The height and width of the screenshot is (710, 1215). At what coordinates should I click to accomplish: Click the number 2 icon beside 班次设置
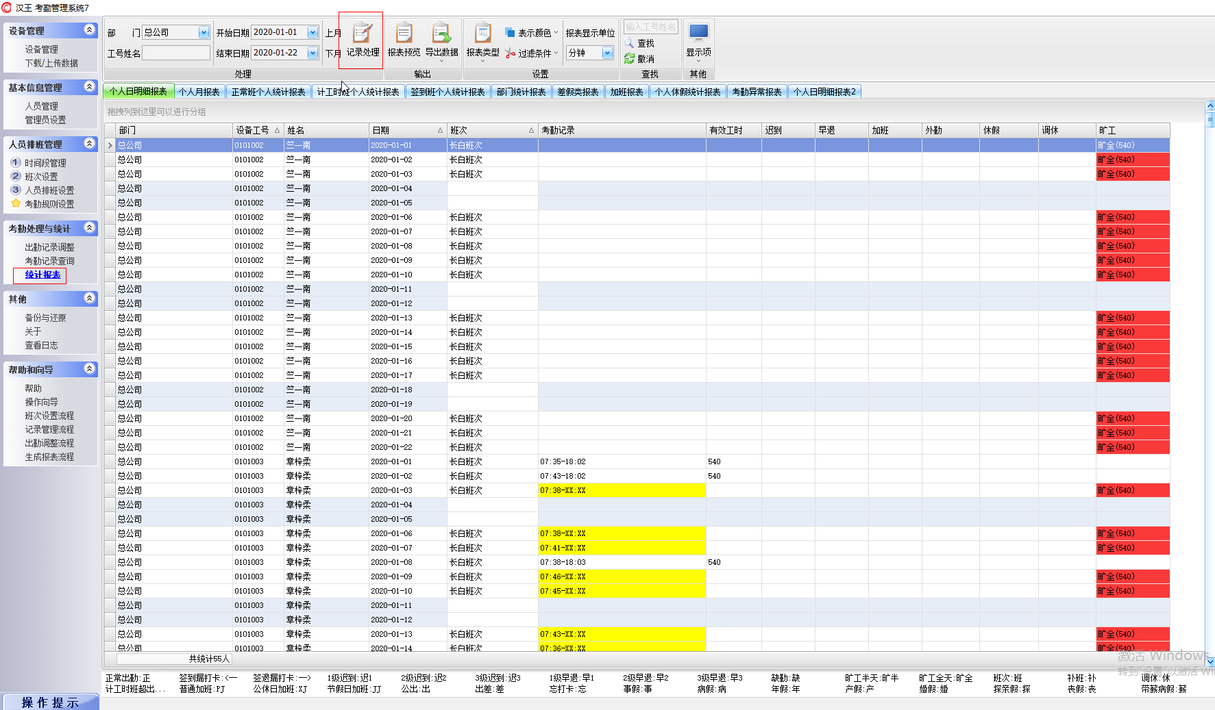click(x=16, y=177)
